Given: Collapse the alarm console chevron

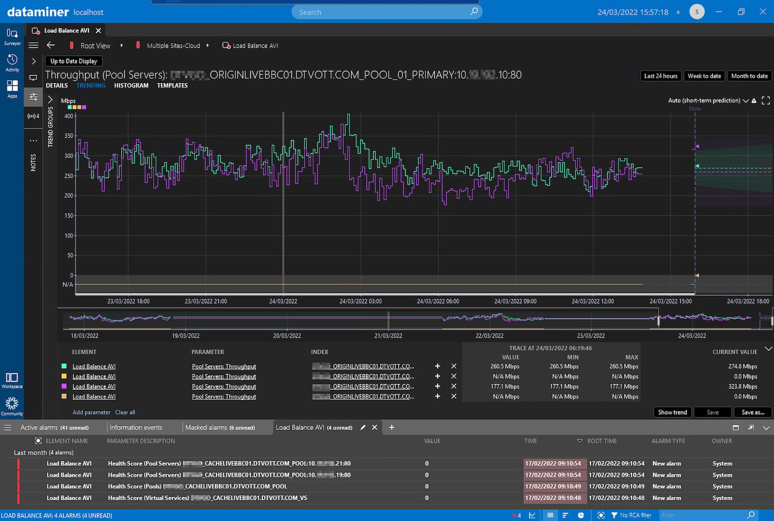Looking at the screenshot, I should click(x=766, y=428).
